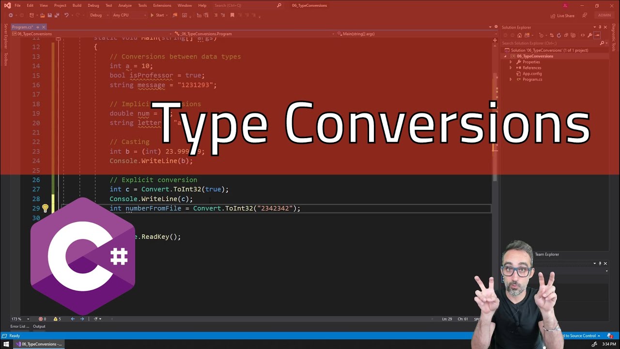Expand the Properties node arrow
Viewport: 620px width, 349px height.
coord(511,62)
